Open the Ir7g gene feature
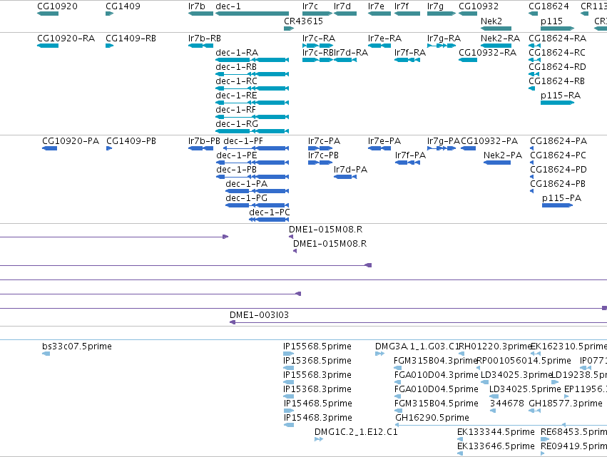This screenshot has width=607, height=457. pos(442,14)
